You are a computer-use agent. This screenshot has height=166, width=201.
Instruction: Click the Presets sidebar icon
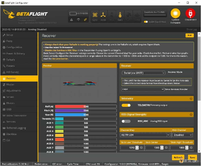[x=4, y=66]
